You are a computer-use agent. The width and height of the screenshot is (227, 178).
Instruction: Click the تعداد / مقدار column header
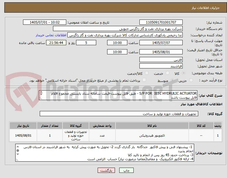pyautogui.click(x=50, y=126)
